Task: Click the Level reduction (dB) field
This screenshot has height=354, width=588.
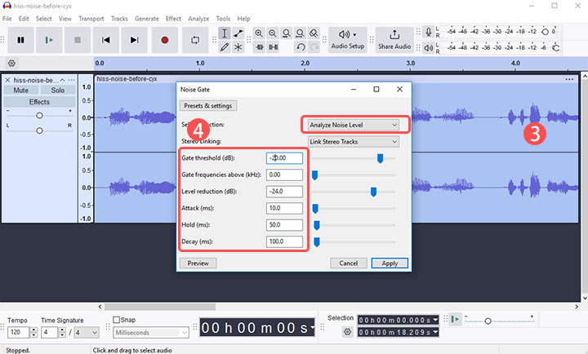Action: pos(284,192)
